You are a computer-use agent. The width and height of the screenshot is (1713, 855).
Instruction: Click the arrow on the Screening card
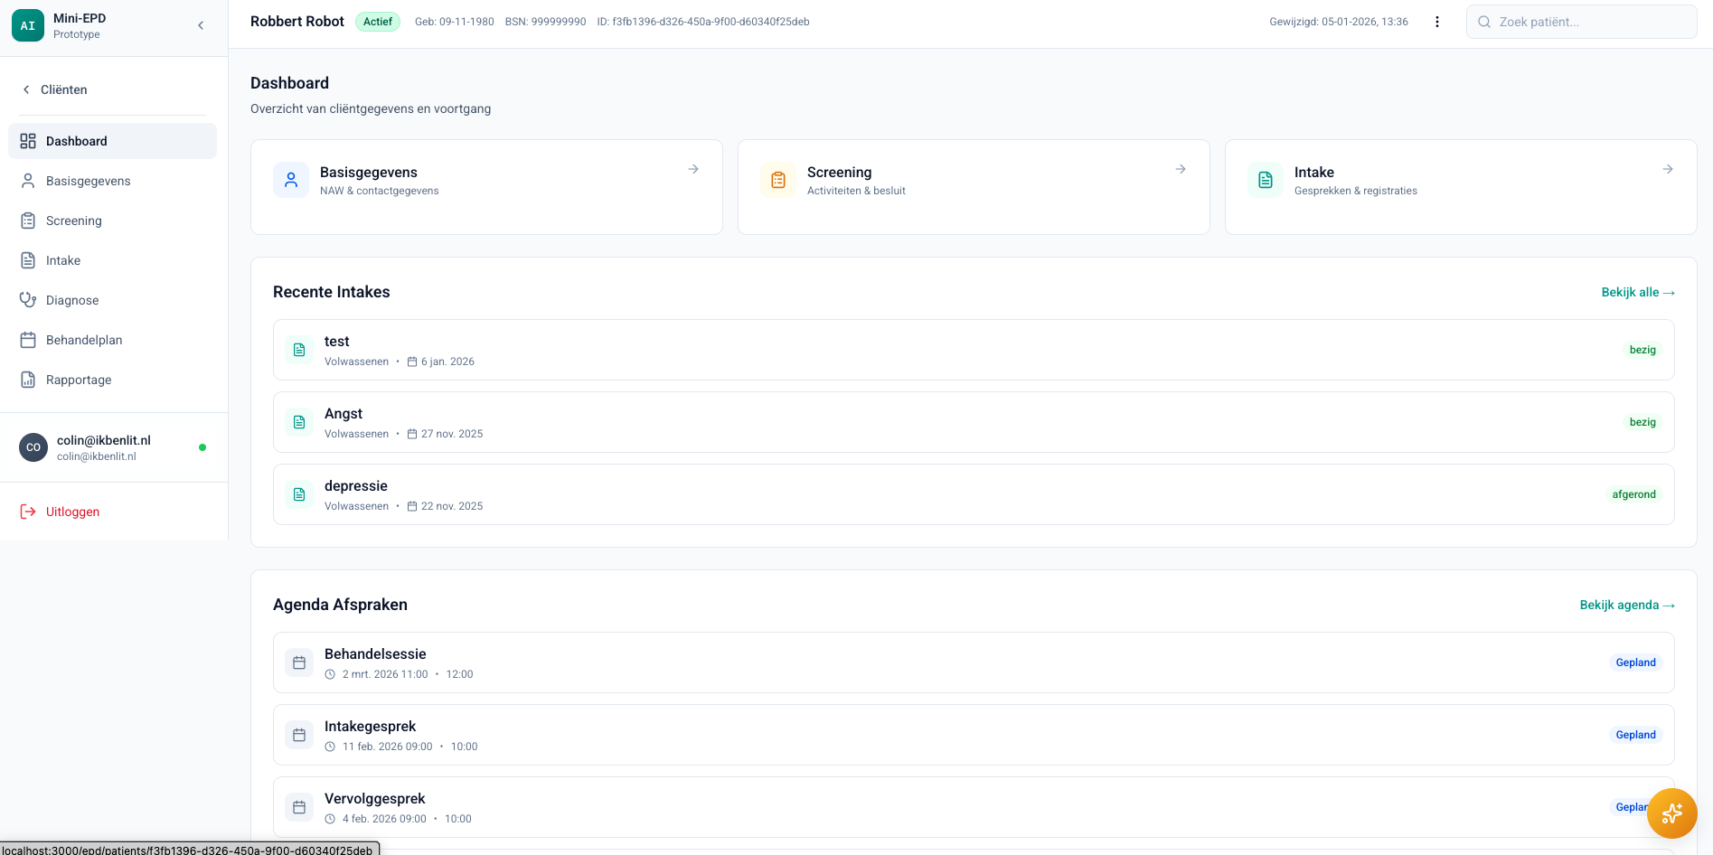tap(1181, 169)
